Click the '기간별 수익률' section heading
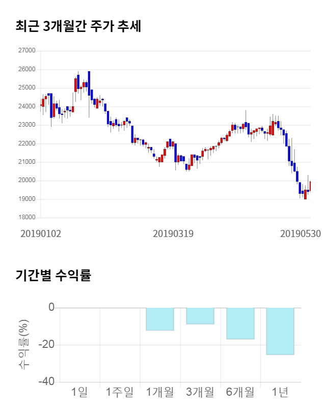Viewport: 326px width, 412px height. (x=53, y=276)
